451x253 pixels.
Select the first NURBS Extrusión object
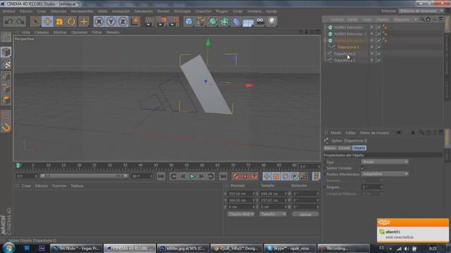tap(348, 27)
